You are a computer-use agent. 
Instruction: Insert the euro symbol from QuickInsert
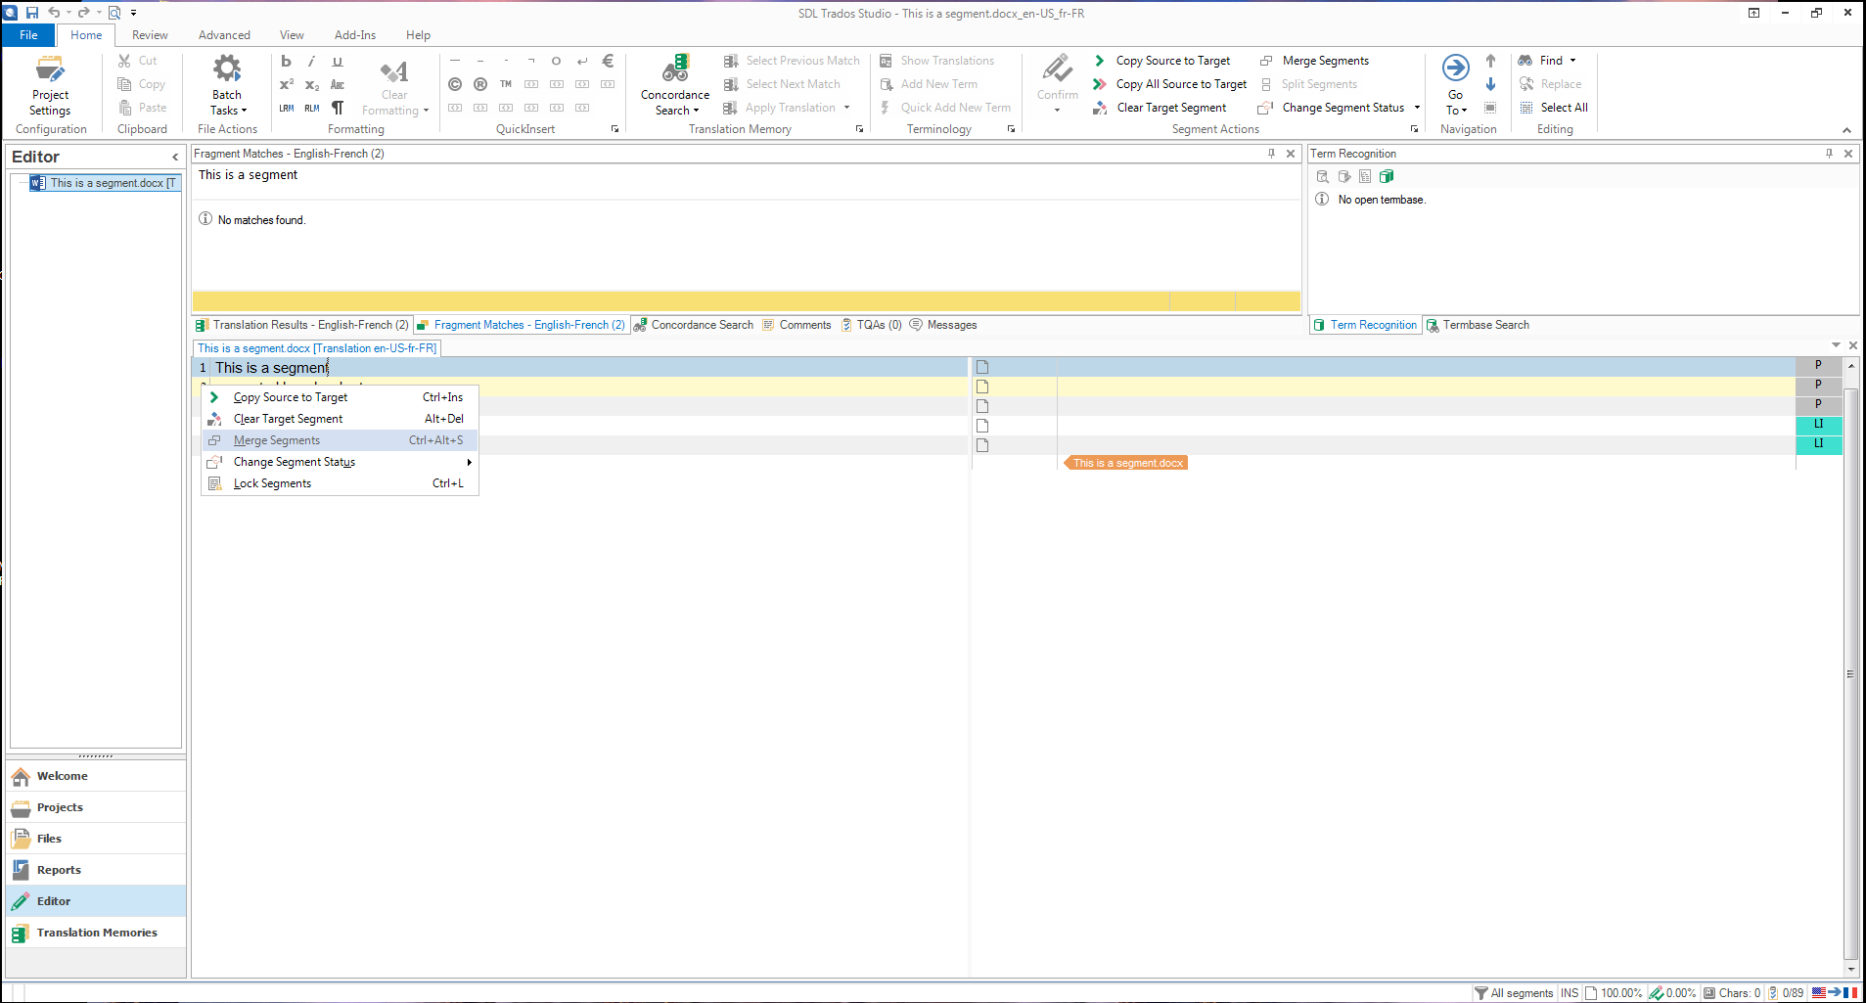[608, 61]
